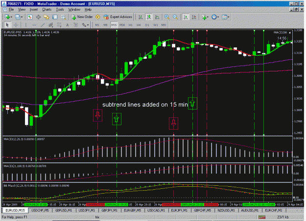306x221 pixels.
Task: Open the File menu
Action: [x=11, y=9]
